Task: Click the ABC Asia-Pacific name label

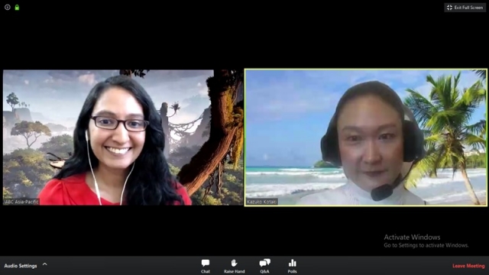Action: pyautogui.click(x=21, y=202)
